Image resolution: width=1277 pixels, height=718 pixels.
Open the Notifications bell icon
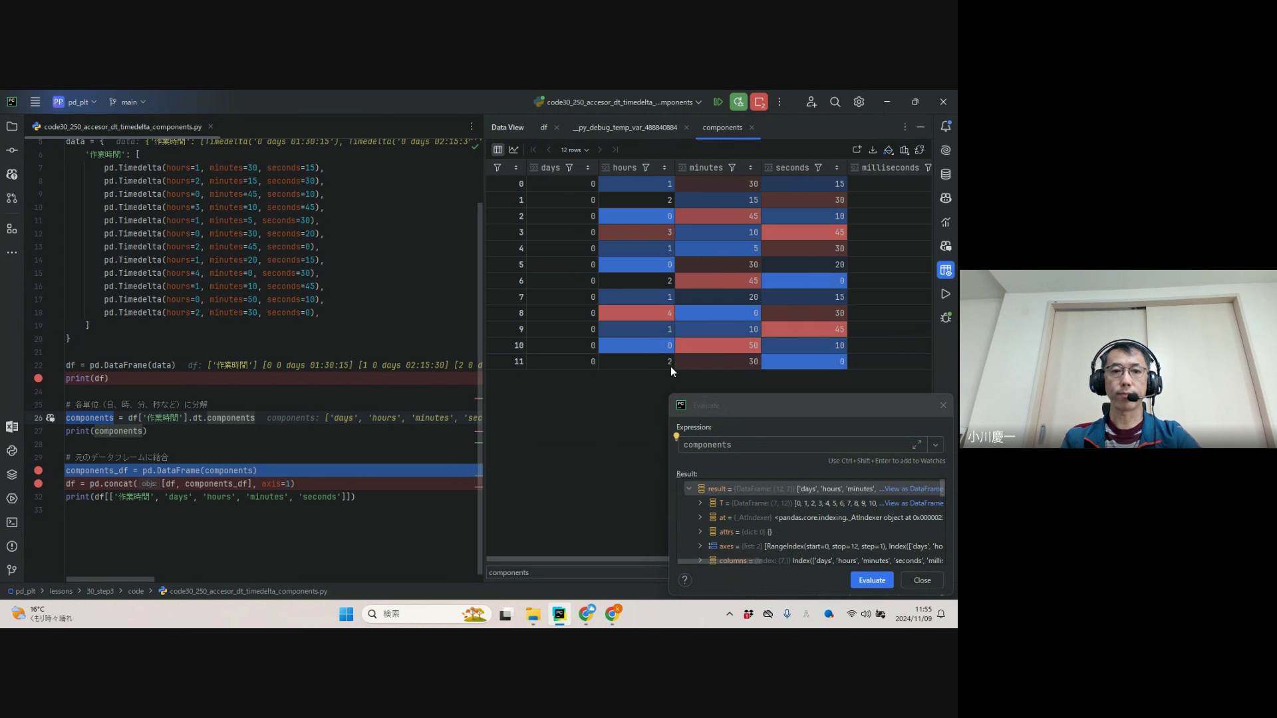[945, 126]
